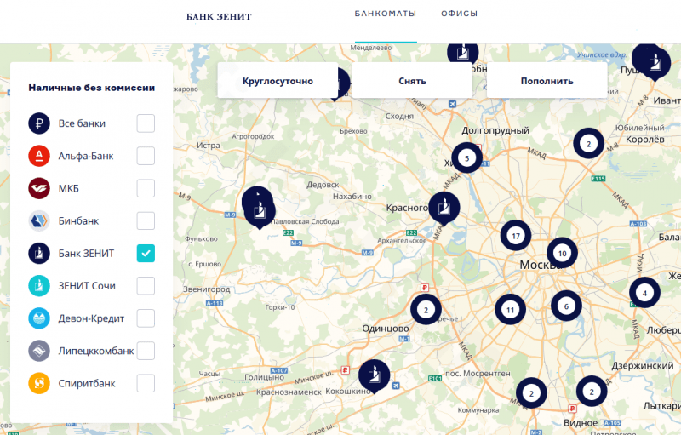Enable the Все банки checkbox
681x435 pixels.
[146, 123]
